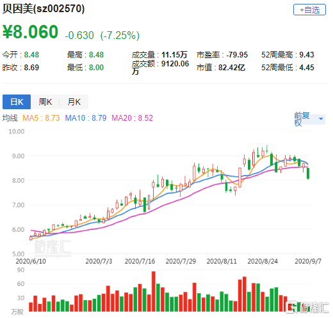Click the last green candlestick on 2020/9/7

[x=308, y=174]
